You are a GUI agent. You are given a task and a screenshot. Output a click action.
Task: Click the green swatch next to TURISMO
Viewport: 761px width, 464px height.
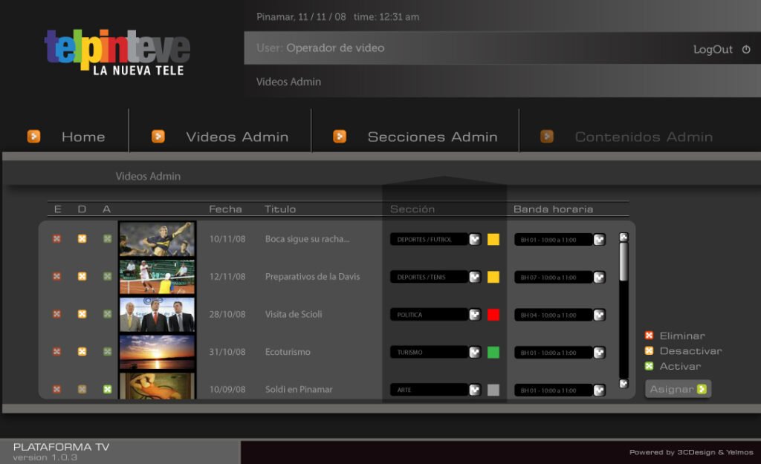[x=493, y=353]
